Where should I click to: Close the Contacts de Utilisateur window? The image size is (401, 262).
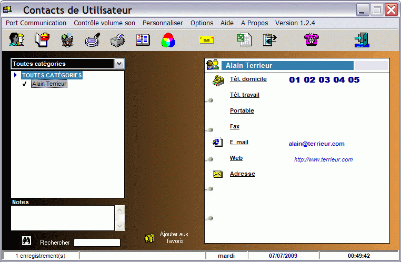click(392, 10)
